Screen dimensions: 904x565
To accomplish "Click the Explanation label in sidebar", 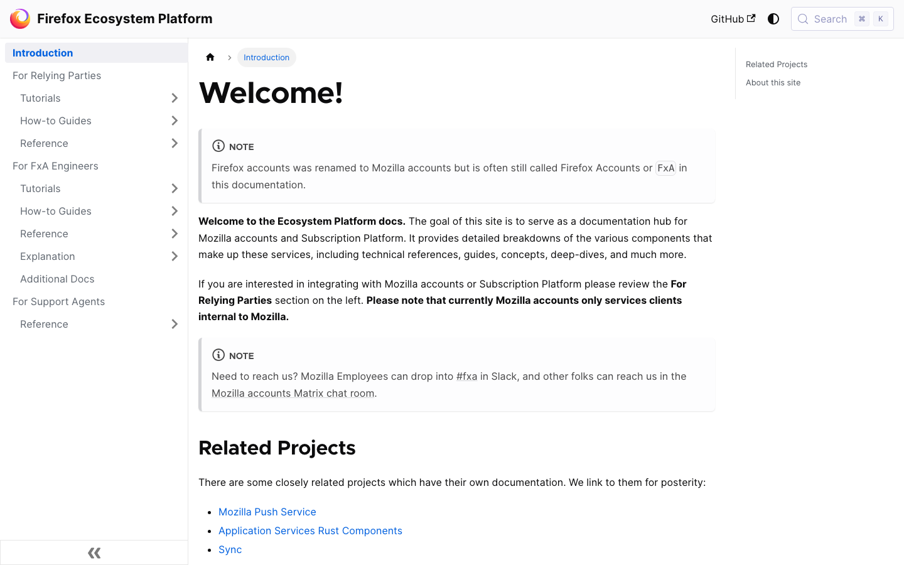I will (x=48, y=256).
